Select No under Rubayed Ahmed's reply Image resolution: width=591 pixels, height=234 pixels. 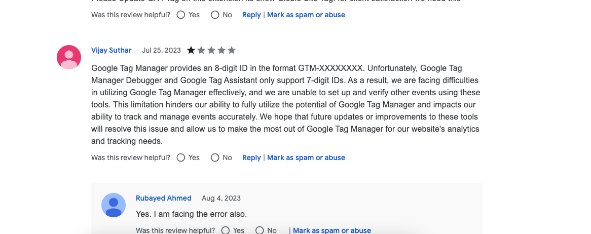tap(260, 230)
